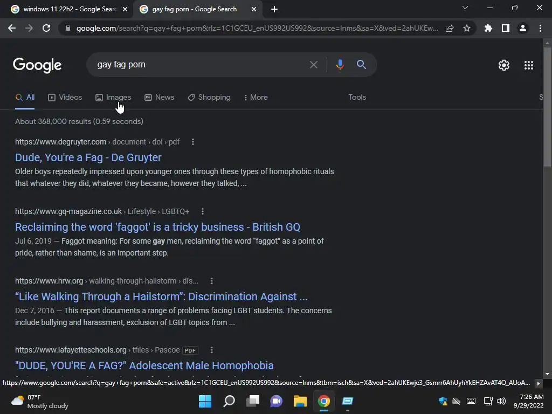Open the Extensions puzzle icon
552x414 pixels.
488,28
